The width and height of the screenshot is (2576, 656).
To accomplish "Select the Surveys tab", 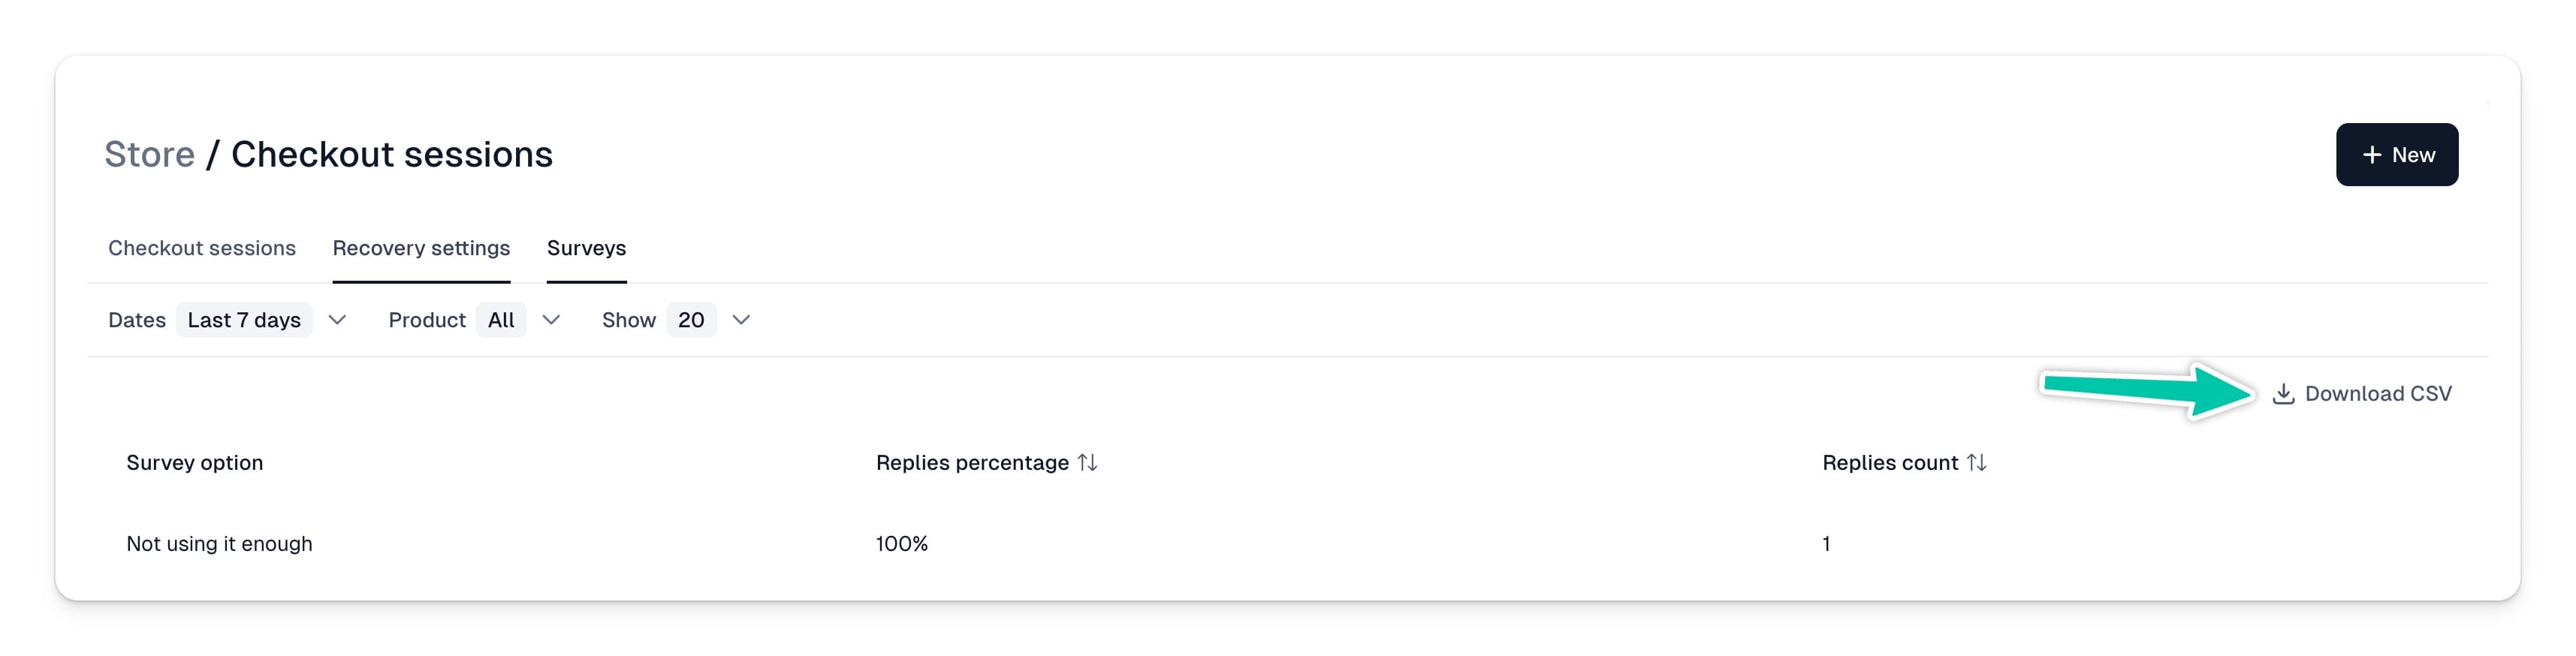I will (x=586, y=248).
